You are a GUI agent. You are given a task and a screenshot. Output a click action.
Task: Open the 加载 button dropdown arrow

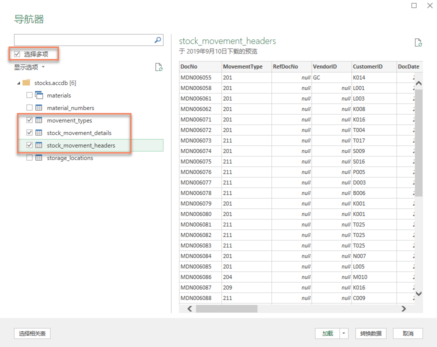[344, 333]
